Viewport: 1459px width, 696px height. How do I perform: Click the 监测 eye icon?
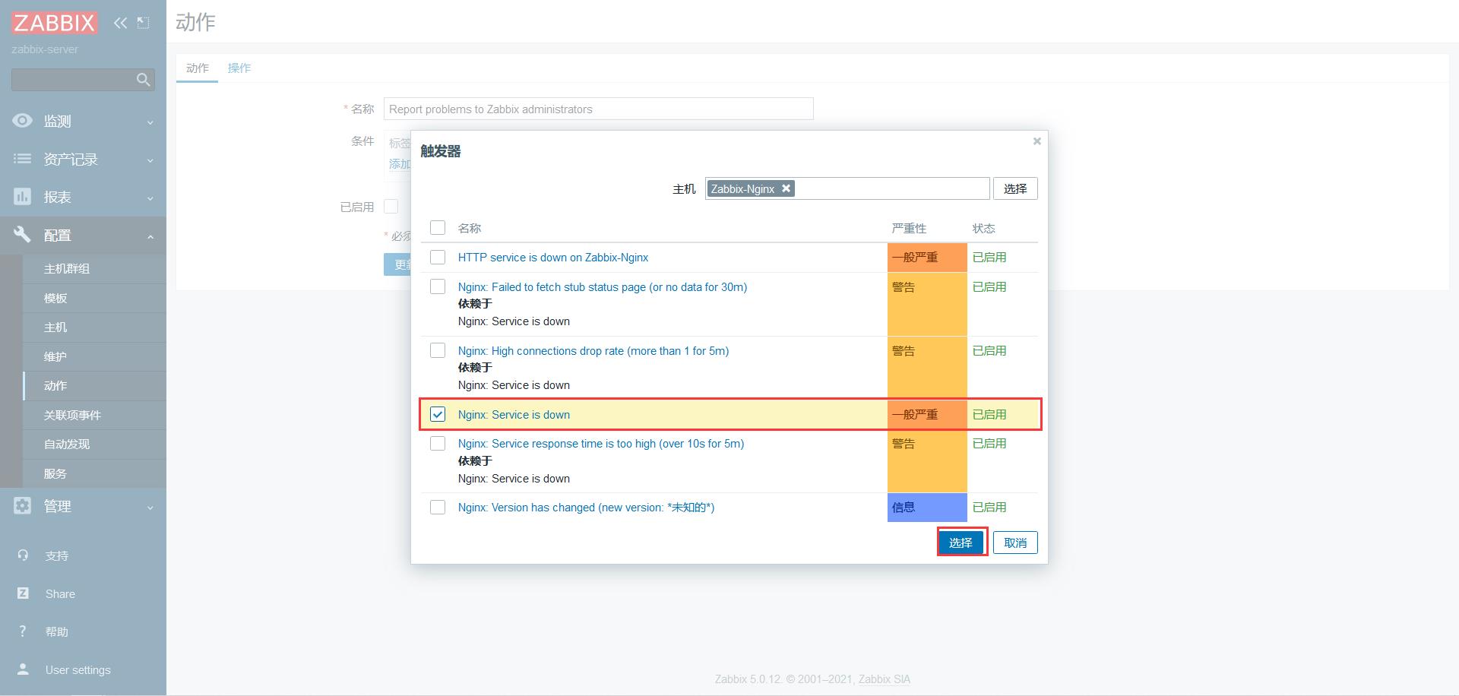coord(23,121)
